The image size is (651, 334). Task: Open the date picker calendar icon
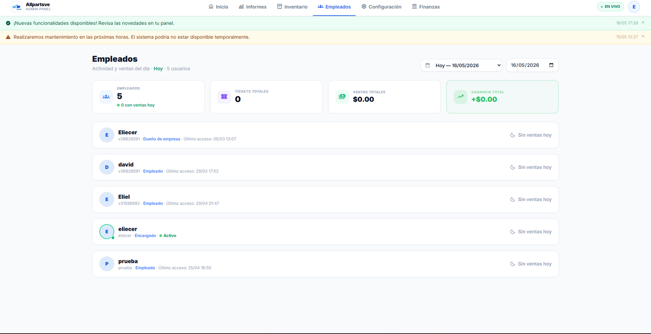point(551,65)
